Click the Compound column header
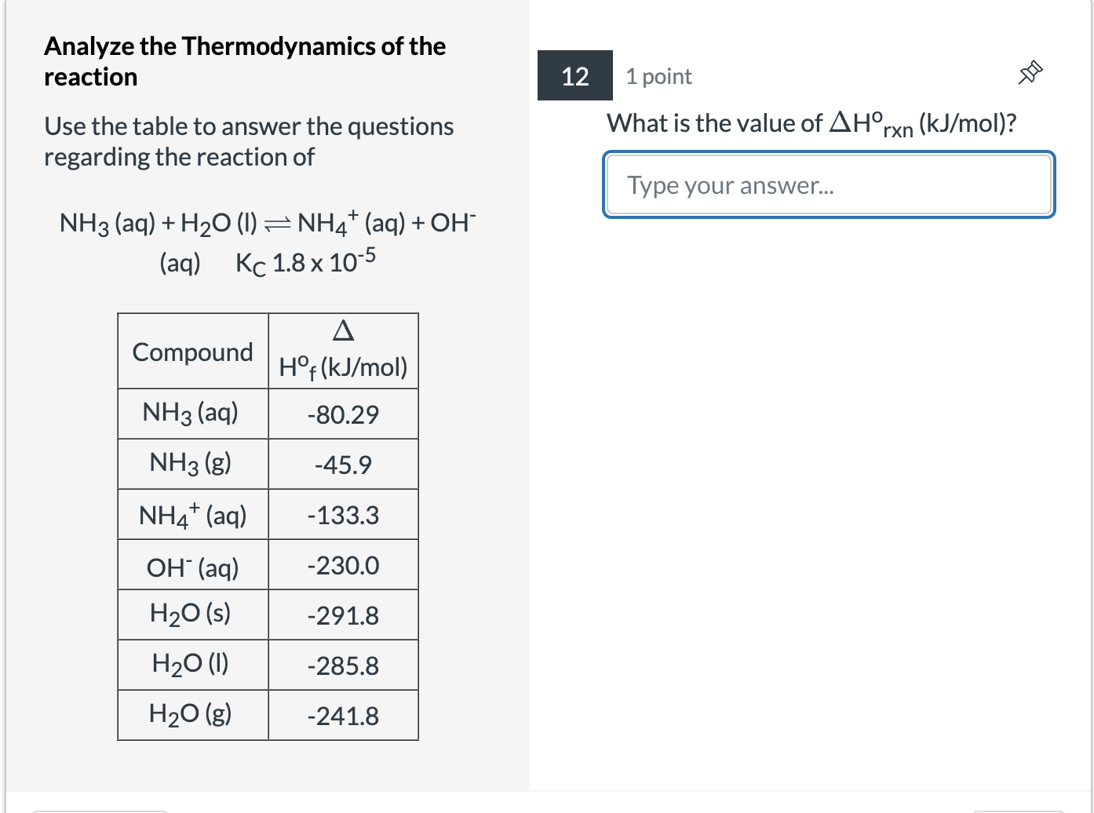1094x813 pixels. pyautogui.click(x=192, y=352)
